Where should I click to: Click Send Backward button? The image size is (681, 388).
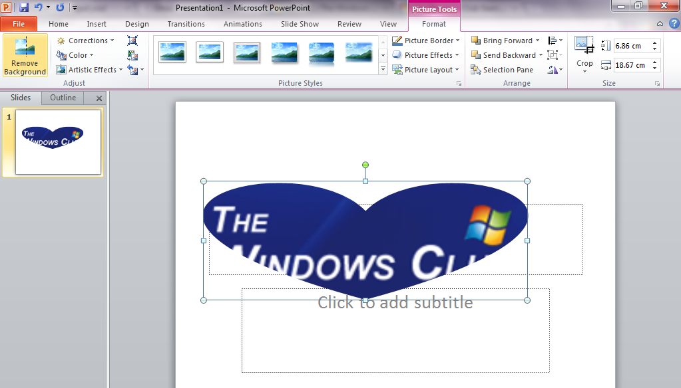tap(504, 55)
